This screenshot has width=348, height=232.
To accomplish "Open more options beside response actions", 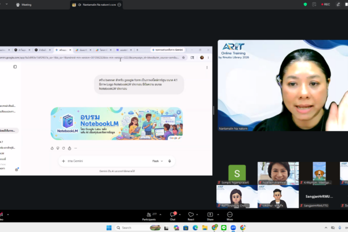I will click(x=75, y=148).
